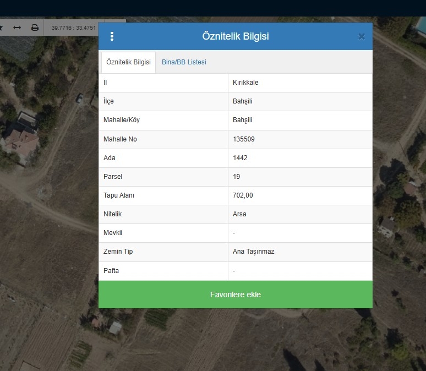Select the Tapu Alanı value 702,00
This screenshot has height=371, width=426.
pyautogui.click(x=243, y=195)
